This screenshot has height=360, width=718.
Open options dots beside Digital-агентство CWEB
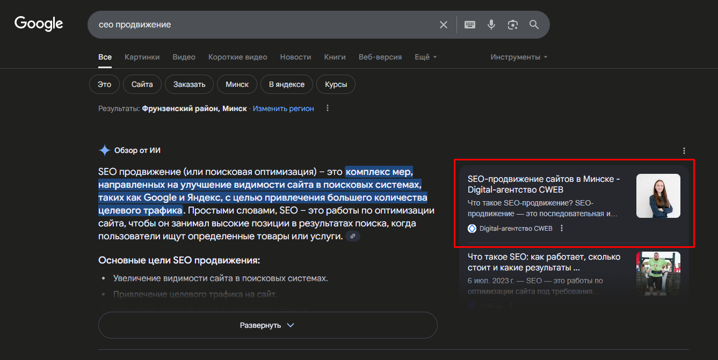562,229
